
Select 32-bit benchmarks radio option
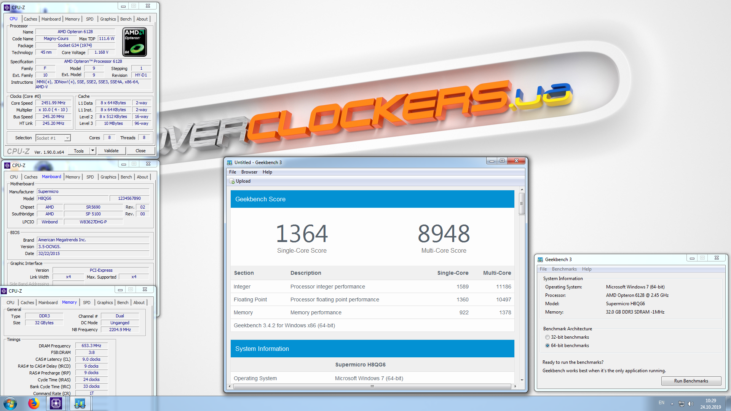tap(547, 337)
